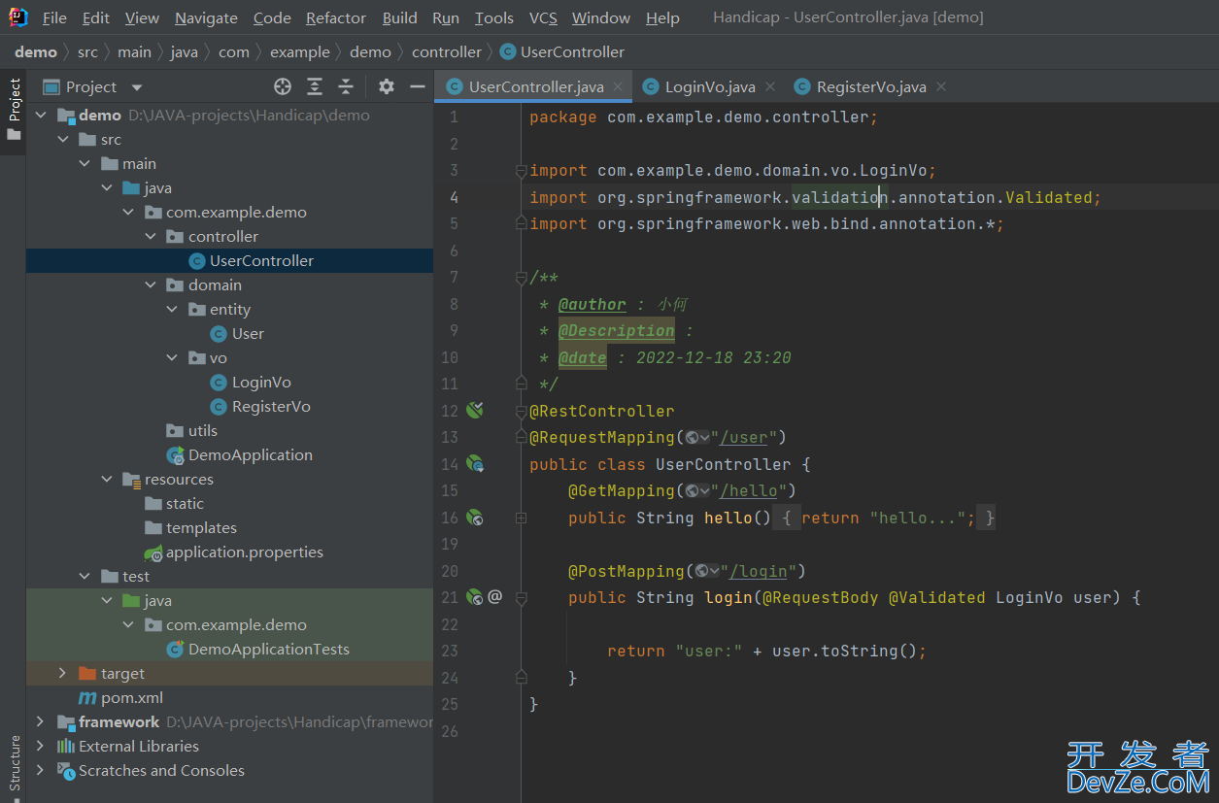Image resolution: width=1219 pixels, height=803 pixels.
Task: Expand the target folder arrow
Action: tap(63, 673)
